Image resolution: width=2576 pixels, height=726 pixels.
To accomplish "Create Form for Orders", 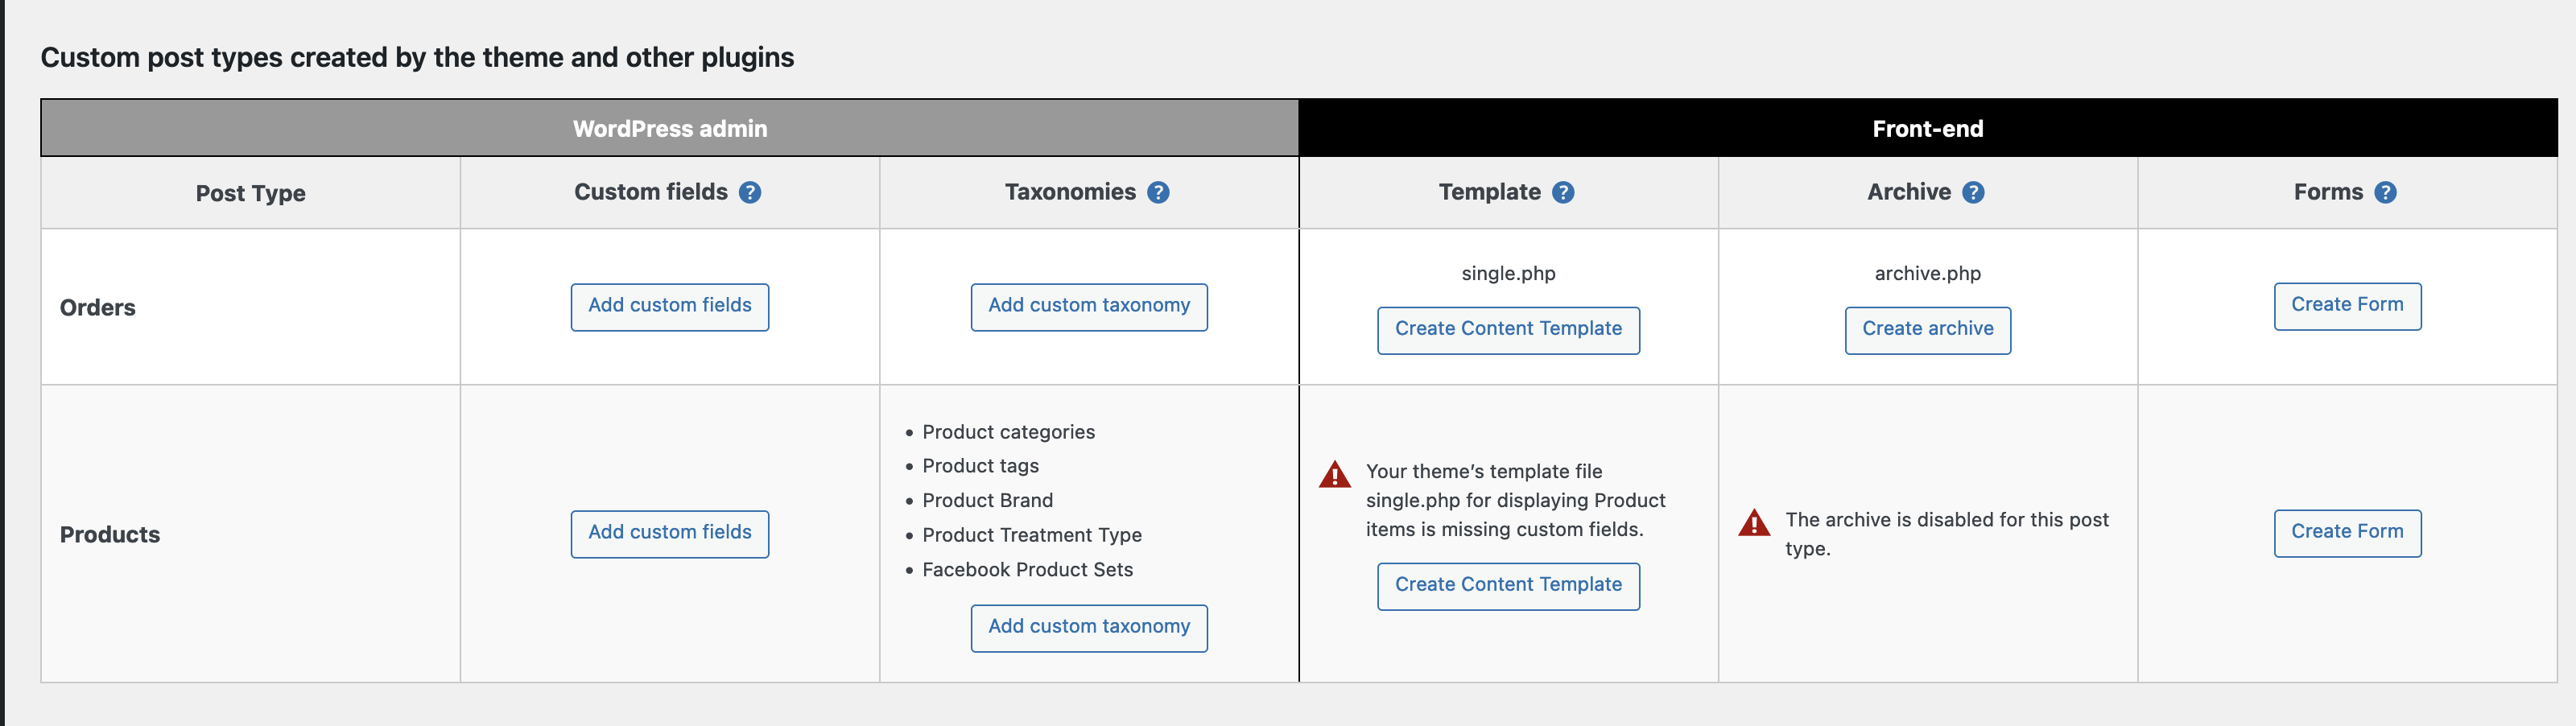I will tap(2347, 305).
